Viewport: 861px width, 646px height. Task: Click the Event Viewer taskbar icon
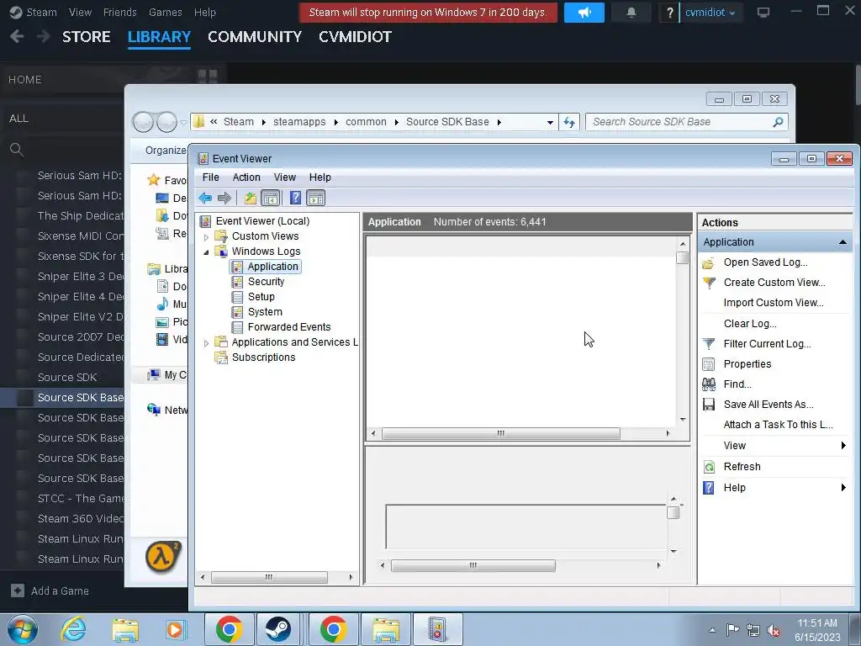tap(437, 629)
